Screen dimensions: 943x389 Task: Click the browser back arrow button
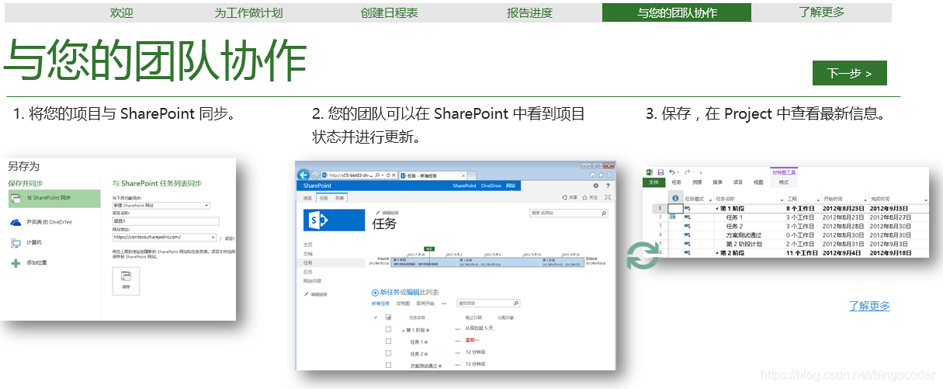pyautogui.click(x=304, y=175)
